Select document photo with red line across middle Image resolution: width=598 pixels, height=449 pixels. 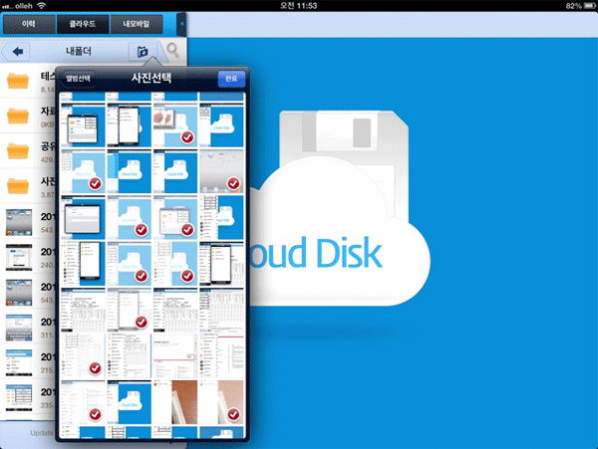175,356
